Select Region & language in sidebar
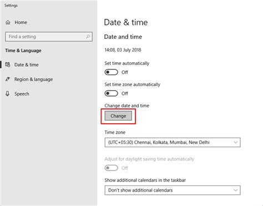This screenshot has width=263, height=206. [33, 79]
